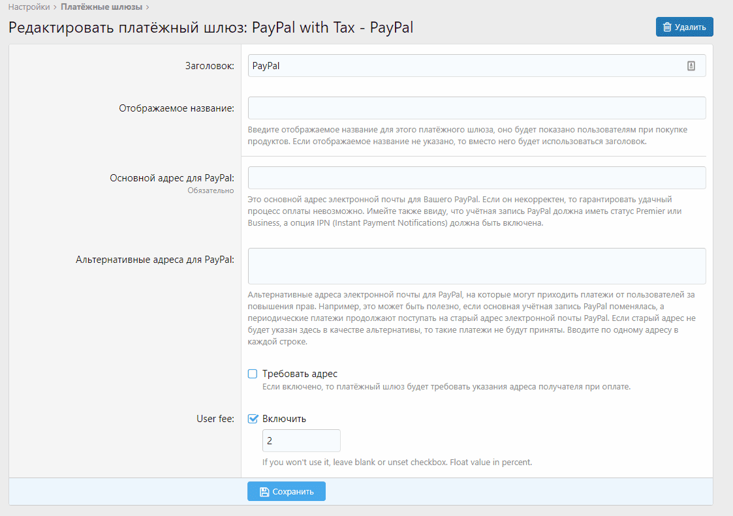The image size is (733, 516).
Task: Open the Настройки breadcrumb
Action: click(x=29, y=7)
